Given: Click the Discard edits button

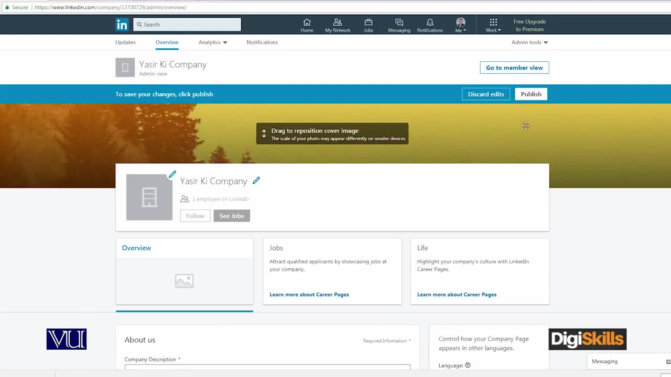Looking at the screenshot, I should coord(486,94).
